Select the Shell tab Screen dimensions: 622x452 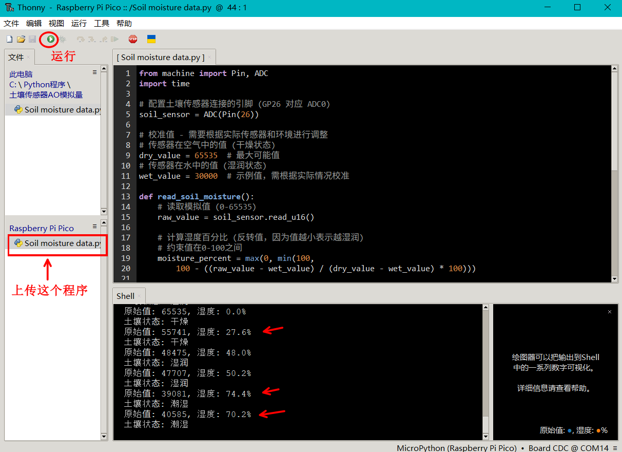click(125, 296)
